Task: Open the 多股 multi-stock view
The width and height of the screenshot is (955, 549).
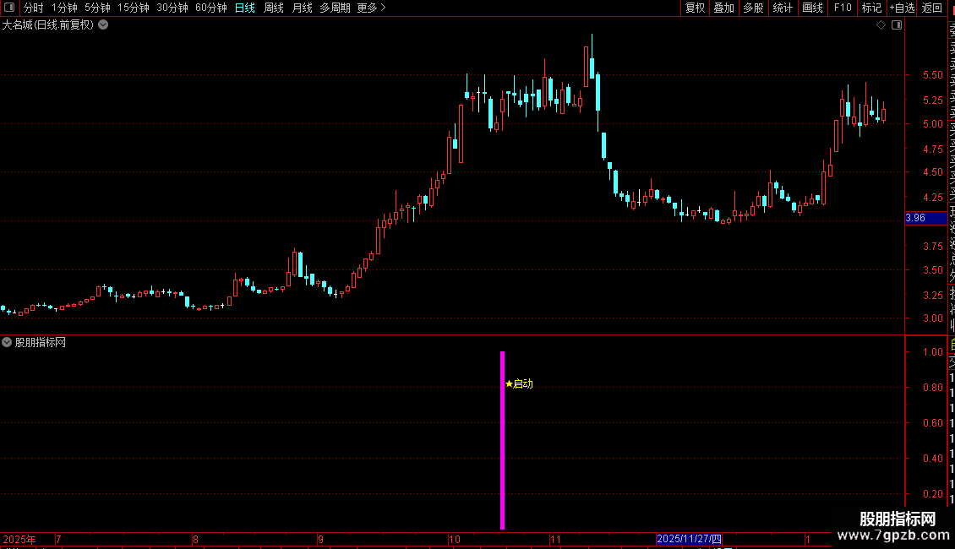Action: pyautogui.click(x=753, y=8)
